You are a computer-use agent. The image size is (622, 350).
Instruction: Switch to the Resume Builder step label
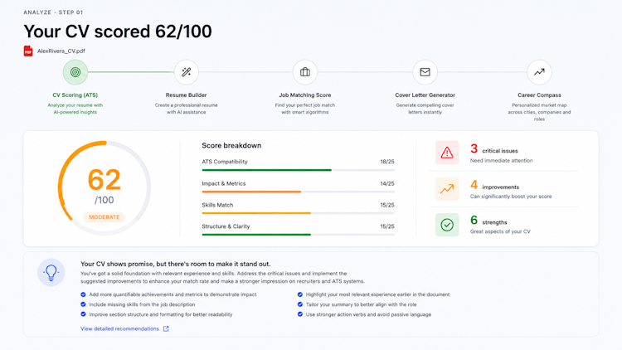pos(186,95)
